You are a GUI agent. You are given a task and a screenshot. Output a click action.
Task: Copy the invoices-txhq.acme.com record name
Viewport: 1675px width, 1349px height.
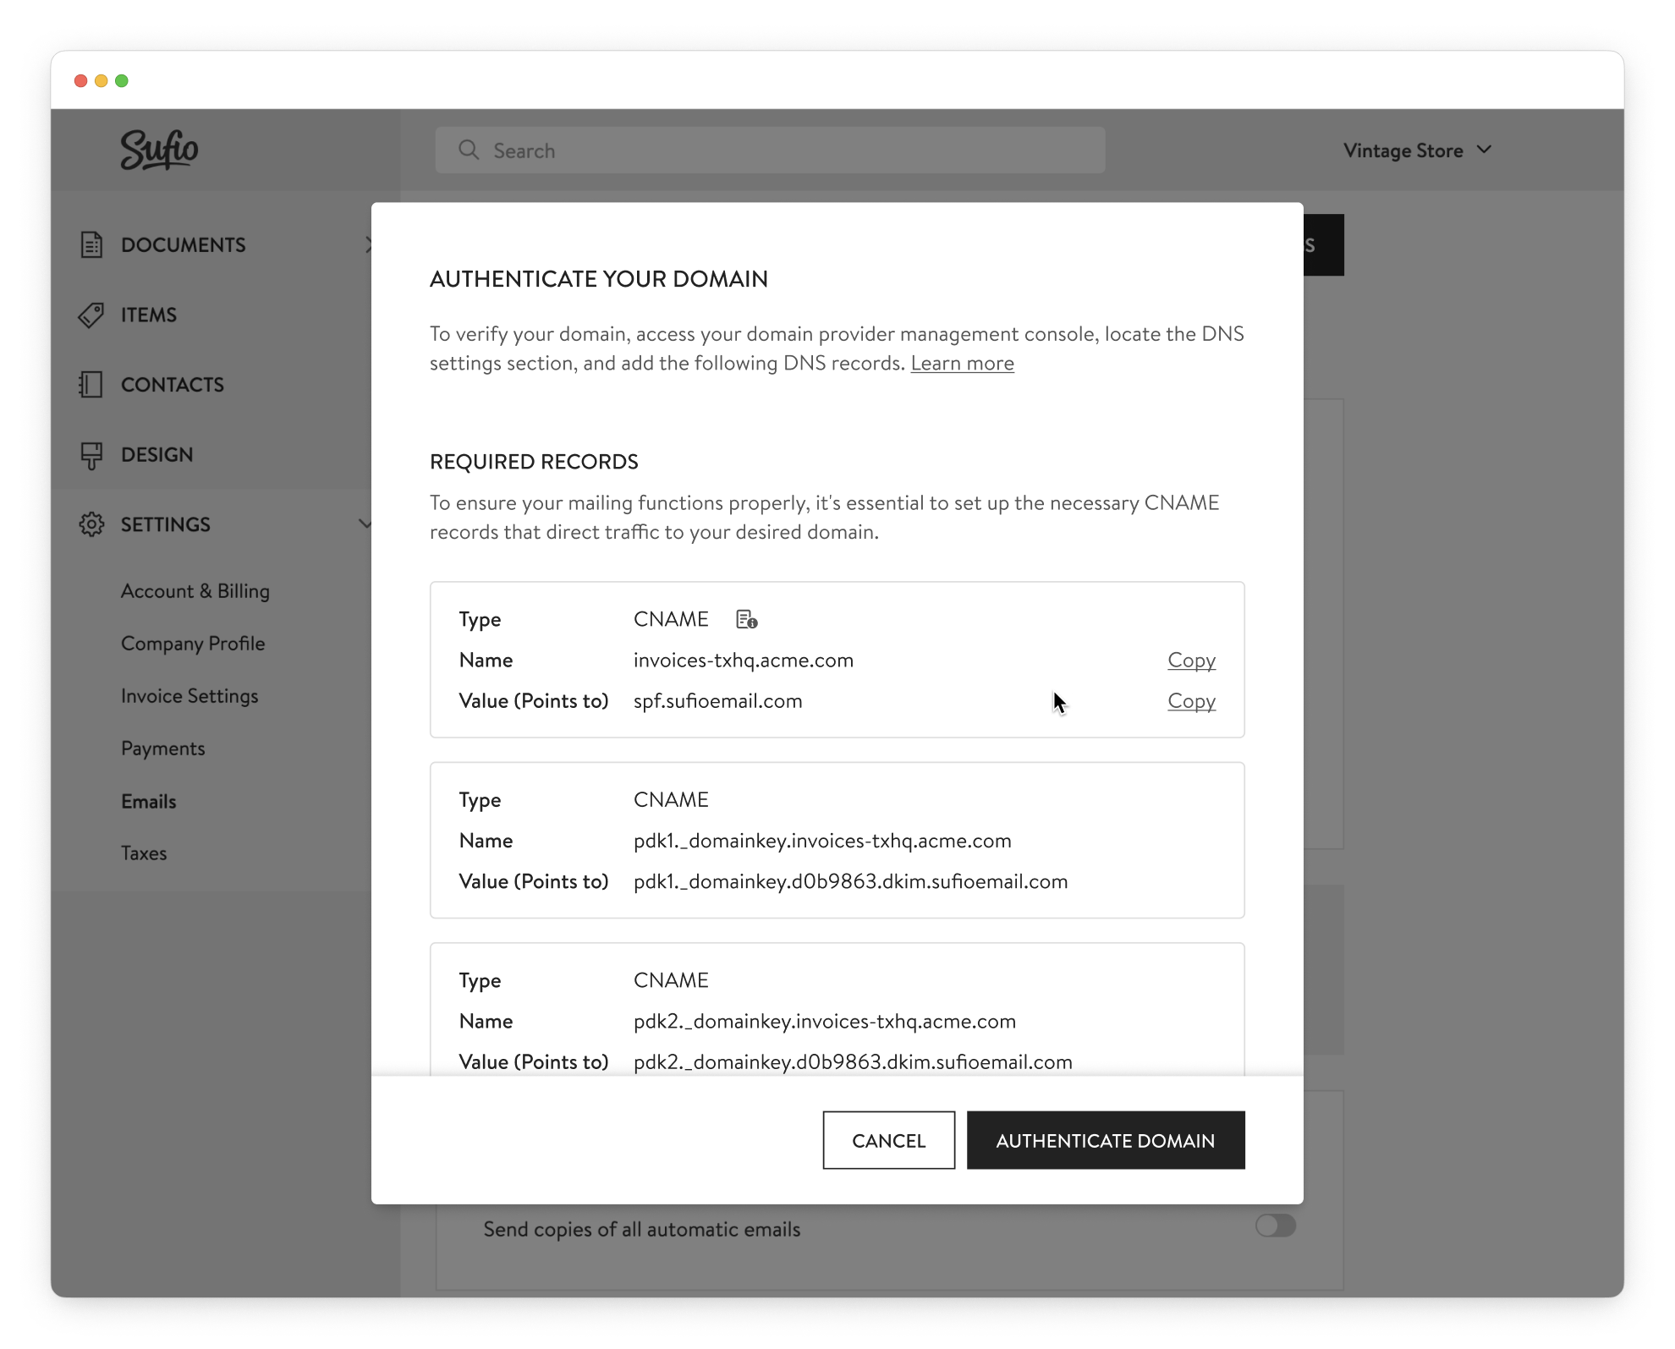click(1191, 661)
